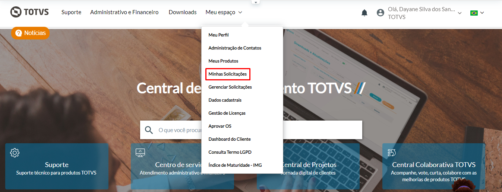Click the Centro de serviços monitor icon

[x=140, y=153]
